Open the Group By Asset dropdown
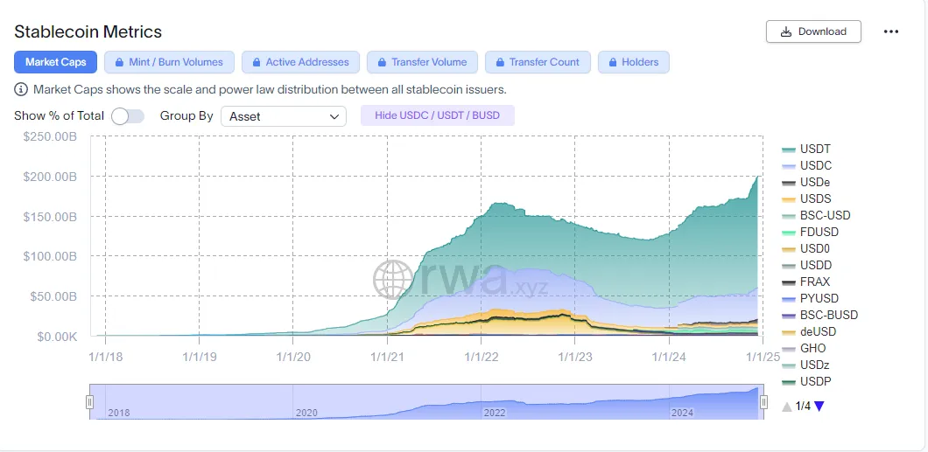 [x=283, y=116]
